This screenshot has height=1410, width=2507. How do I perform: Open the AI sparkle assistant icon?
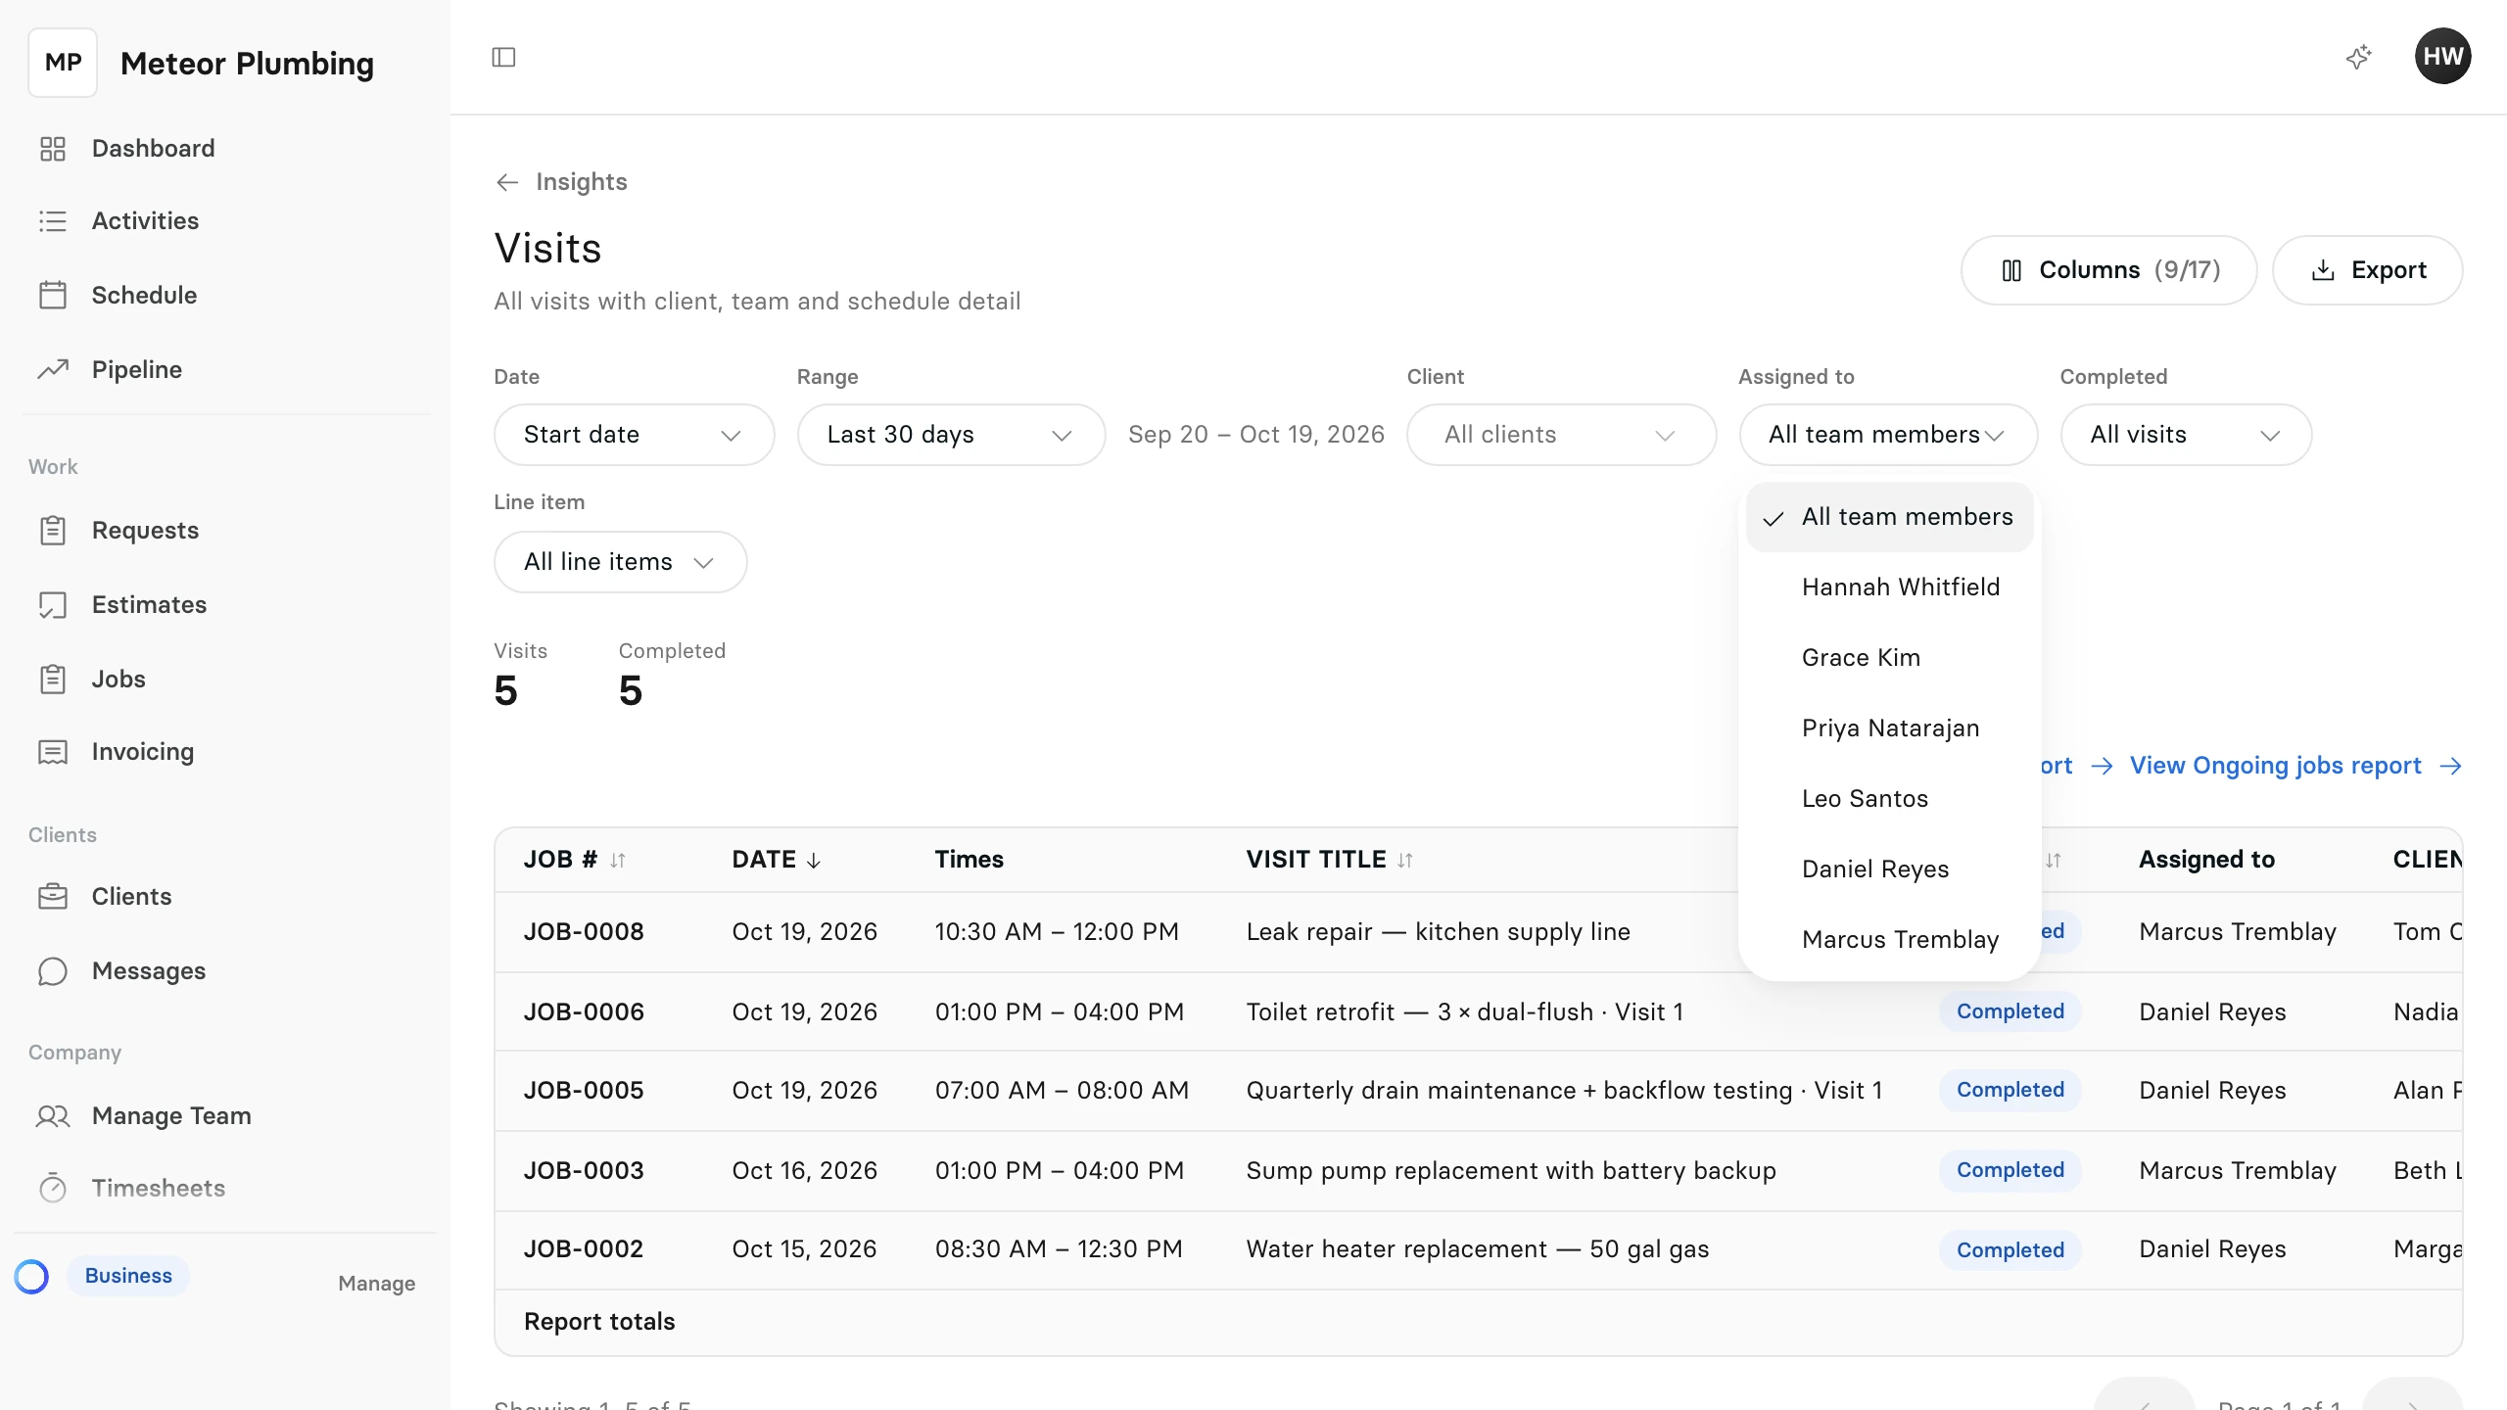[2359, 57]
